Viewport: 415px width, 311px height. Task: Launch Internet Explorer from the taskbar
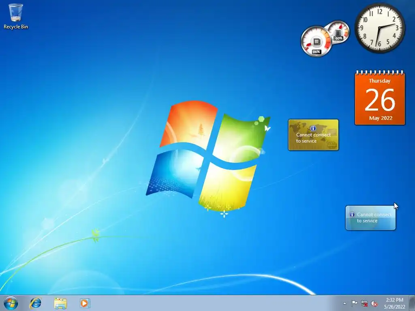tap(36, 303)
